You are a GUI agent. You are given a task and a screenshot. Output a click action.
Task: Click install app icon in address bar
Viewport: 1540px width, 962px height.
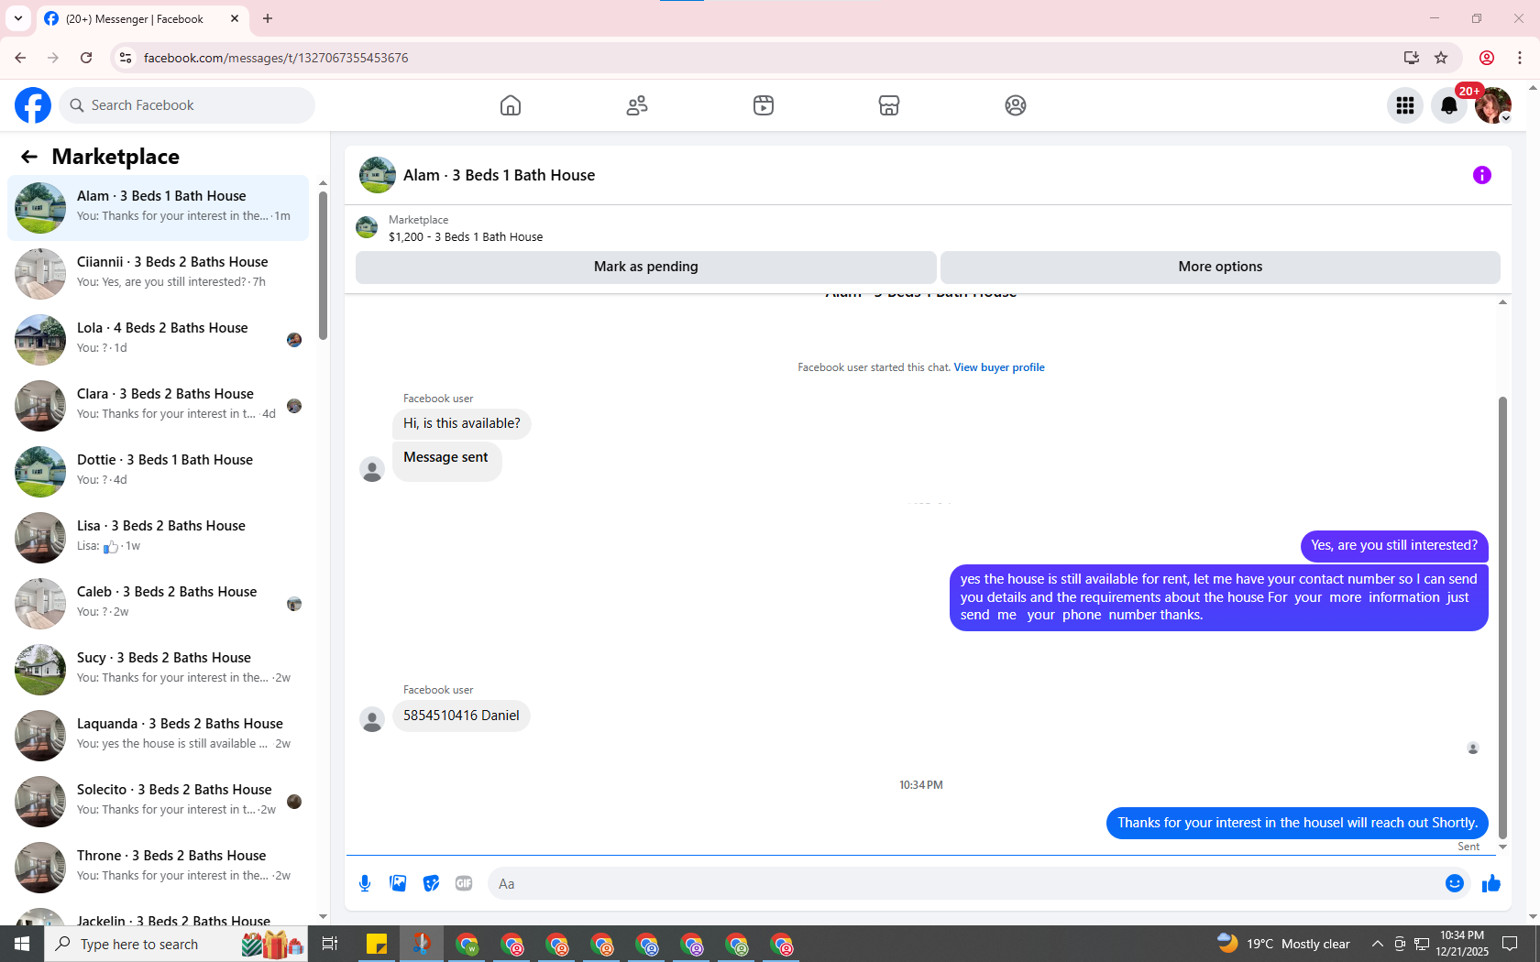tap(1411, 58)
